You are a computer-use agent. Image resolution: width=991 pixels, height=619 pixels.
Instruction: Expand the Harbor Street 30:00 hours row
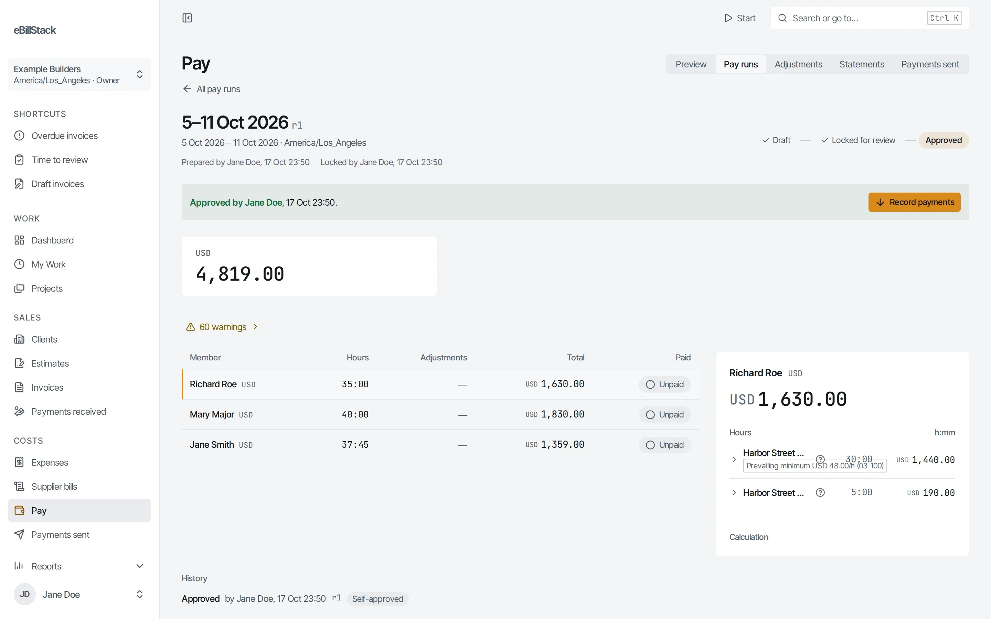pyautogui.click(x=734, y=460)
